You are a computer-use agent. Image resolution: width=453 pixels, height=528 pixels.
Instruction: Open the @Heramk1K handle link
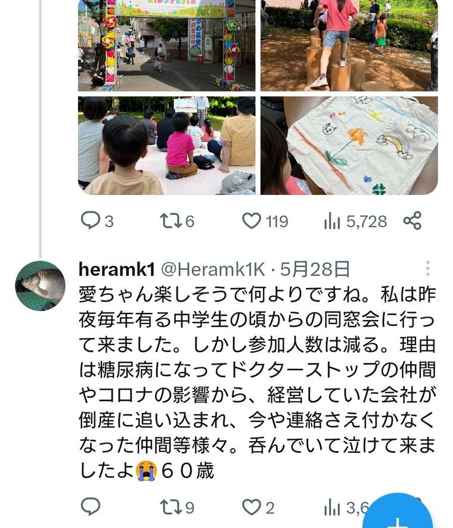(213, 269)
